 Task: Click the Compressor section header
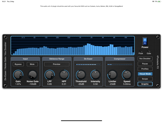(x=120, y=59)
